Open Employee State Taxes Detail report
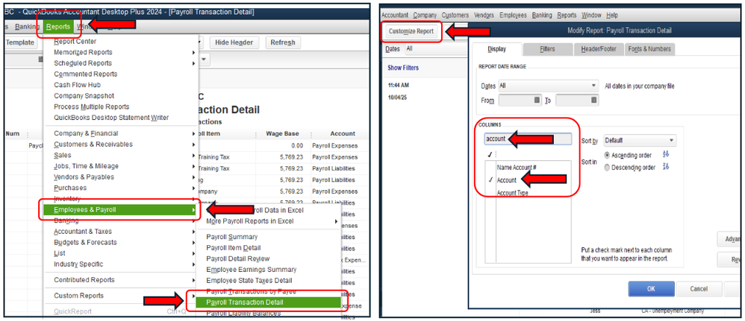Viewport: 745px width, 321px height. [x=249, y=280]
